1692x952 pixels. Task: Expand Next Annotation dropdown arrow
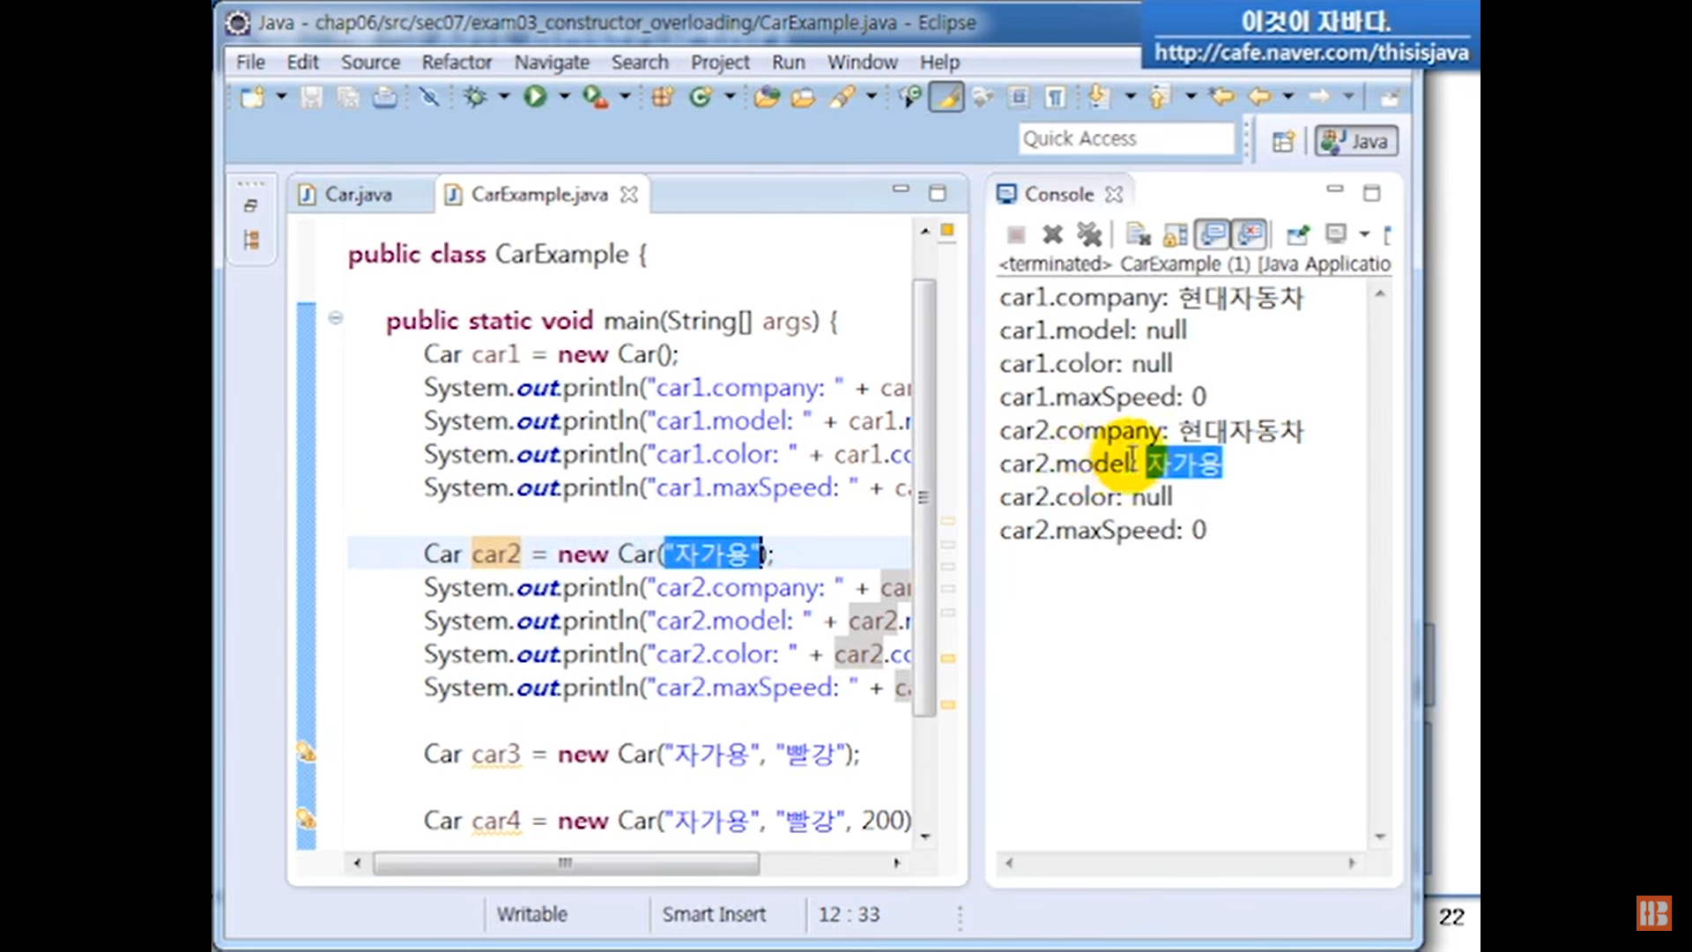pyautogui.click(x=1131, y=96)
